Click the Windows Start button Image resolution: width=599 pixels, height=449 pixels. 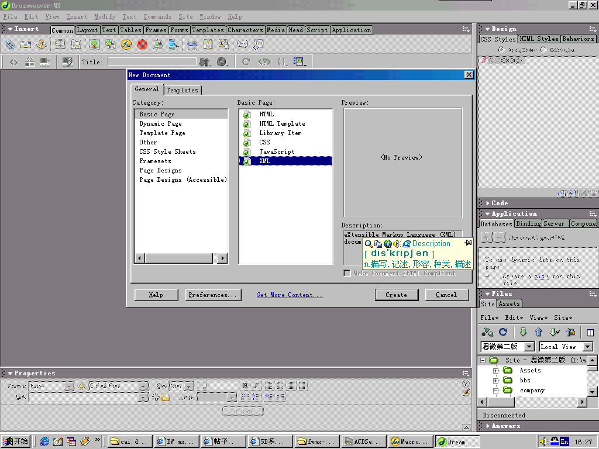(16, 441)
